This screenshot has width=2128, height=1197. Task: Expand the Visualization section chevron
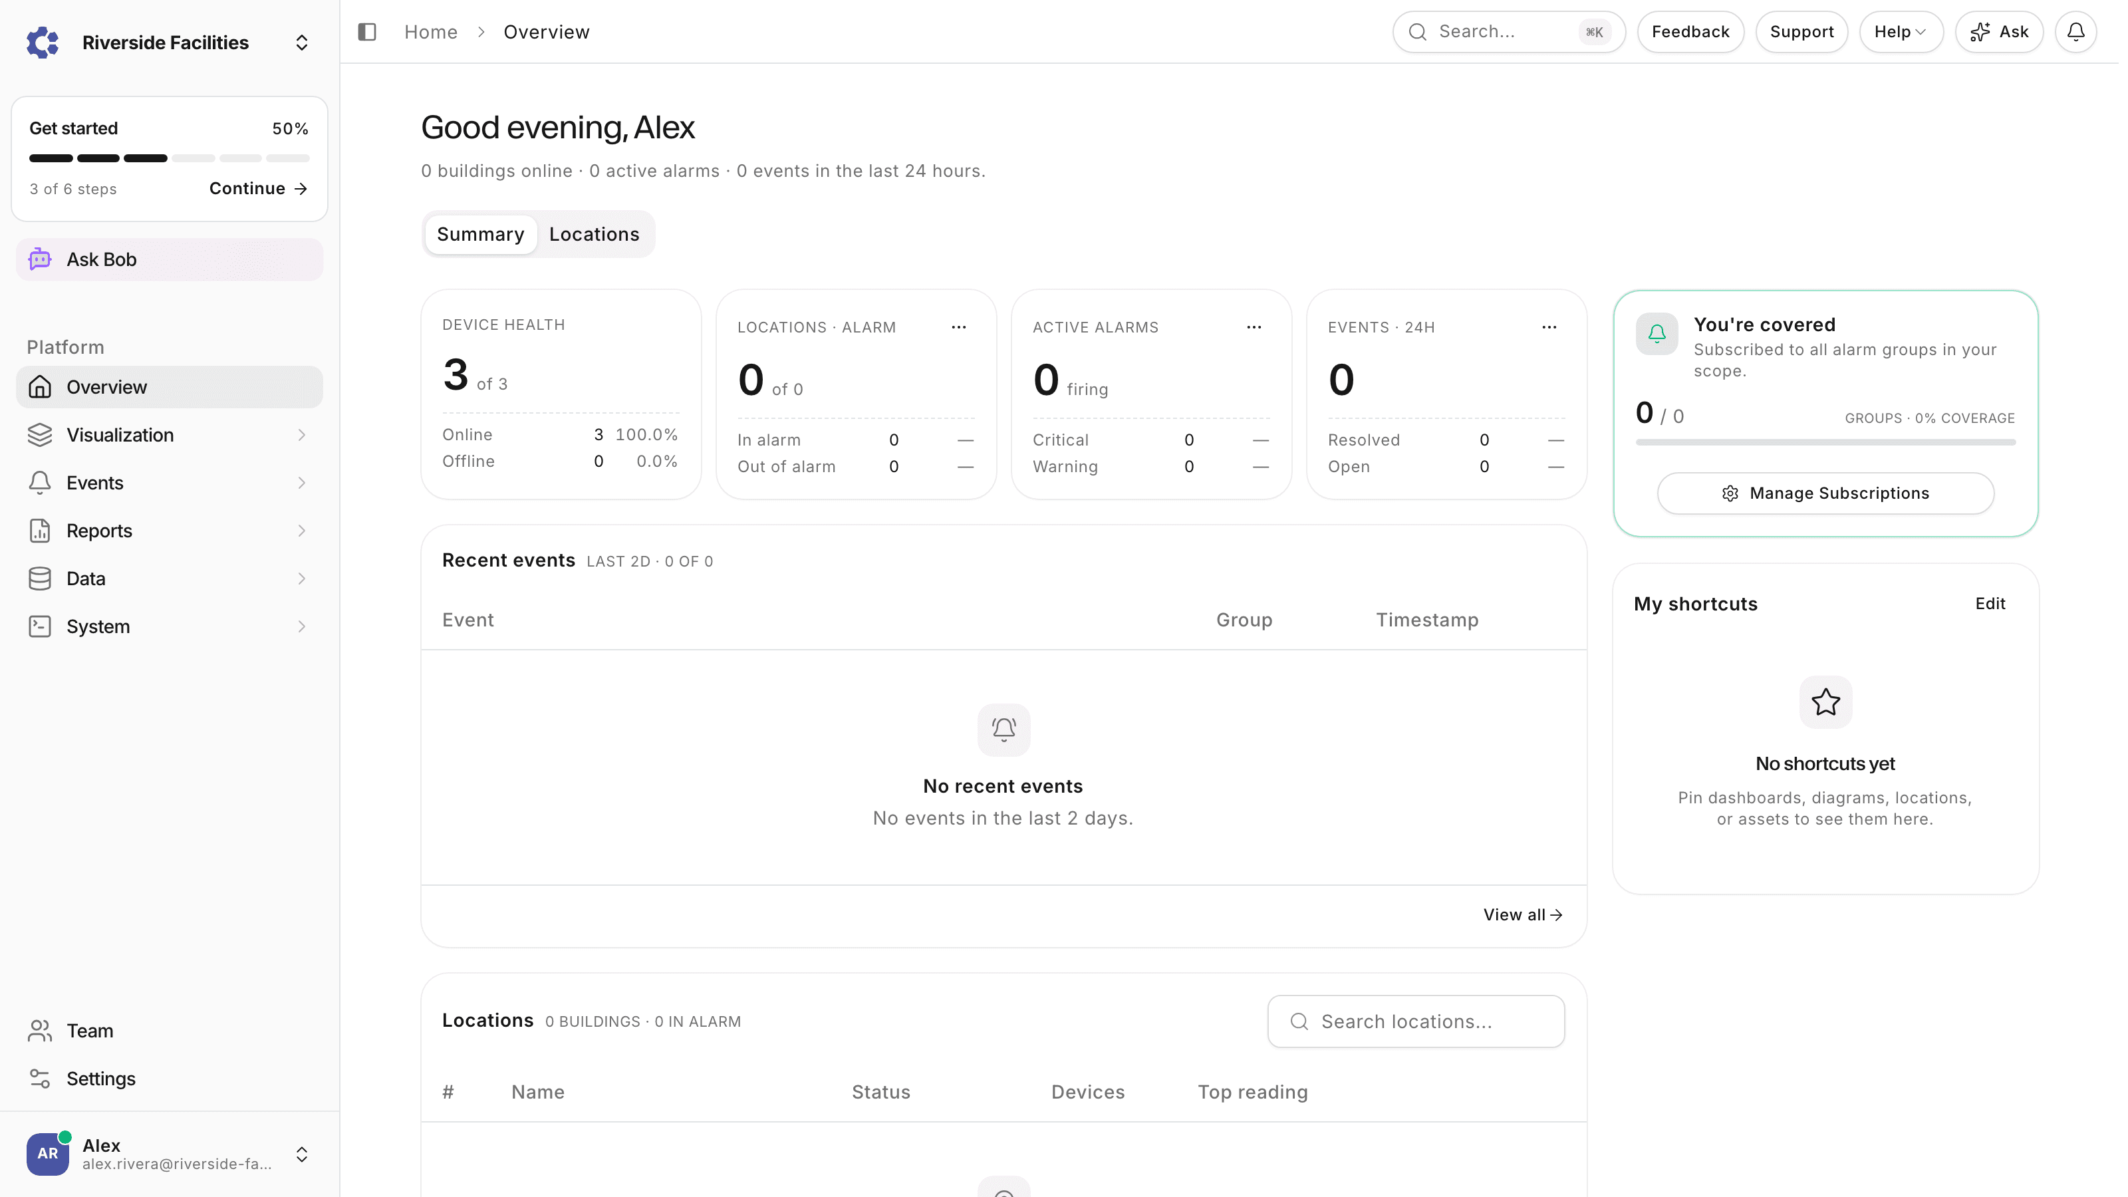(301, 434)
